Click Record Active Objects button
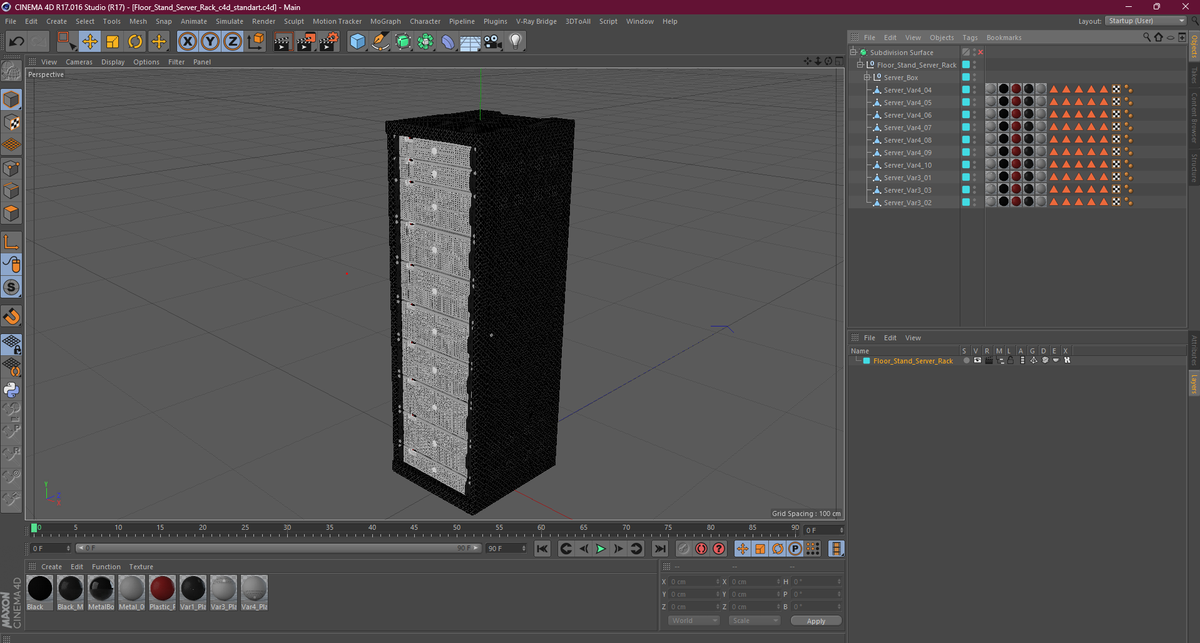Screen dimensions: 1200x643 684,549
